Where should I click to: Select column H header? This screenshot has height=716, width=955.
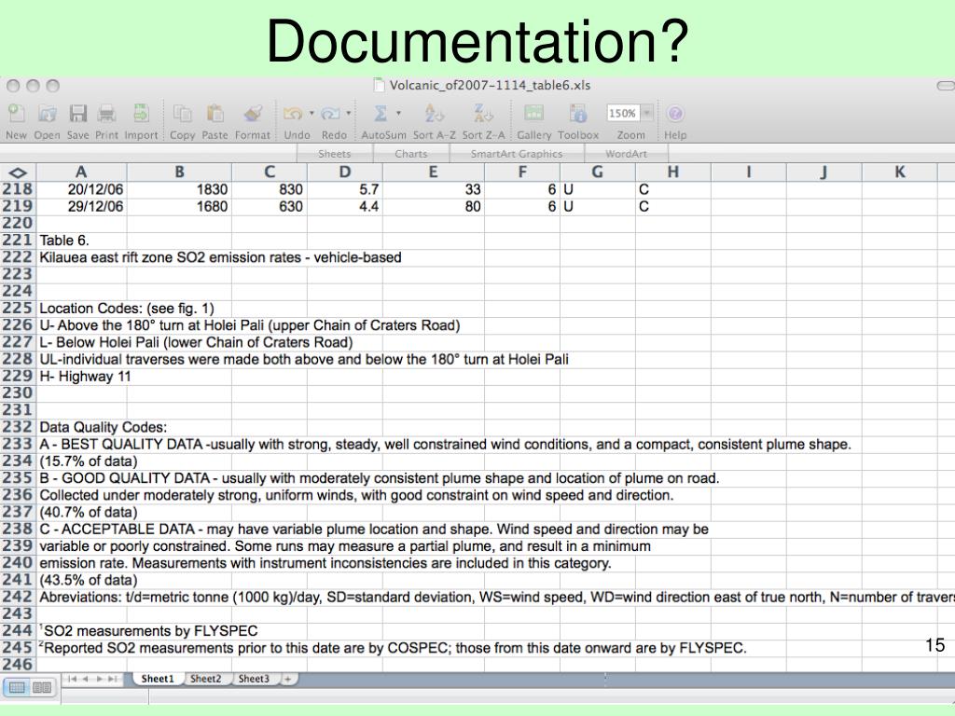click(x=673, y=172)
